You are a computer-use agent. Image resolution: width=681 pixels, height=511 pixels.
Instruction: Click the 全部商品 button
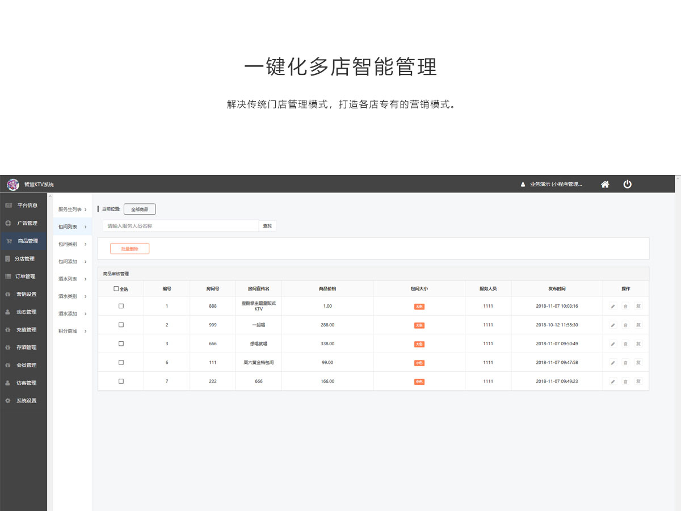click(x=140, y=210)
